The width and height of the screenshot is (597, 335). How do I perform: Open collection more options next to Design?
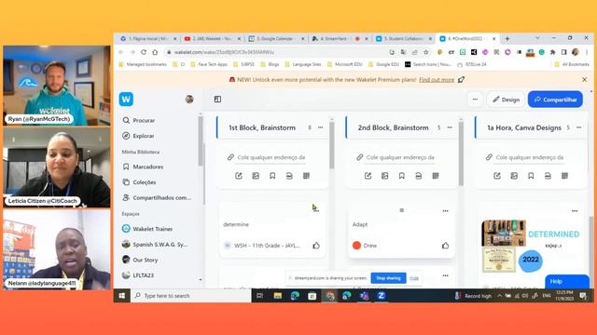coord(475,100)
